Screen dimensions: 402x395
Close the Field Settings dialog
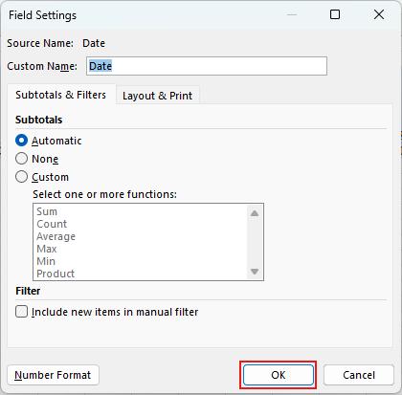coord(379,14)
